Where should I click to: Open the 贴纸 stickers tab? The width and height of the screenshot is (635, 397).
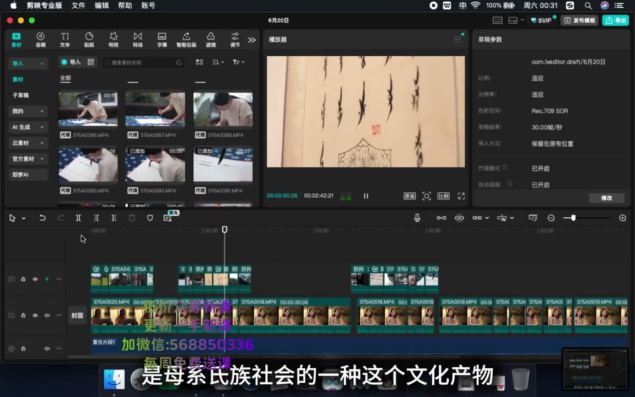point(89,40)
